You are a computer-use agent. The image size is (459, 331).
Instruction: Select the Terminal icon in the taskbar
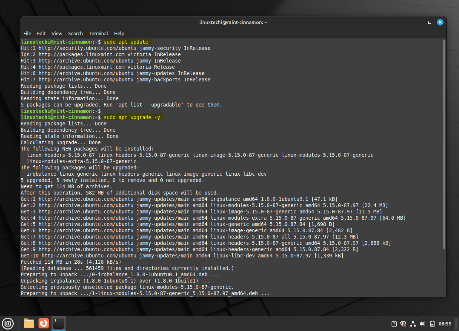click(x=59, y=323)
